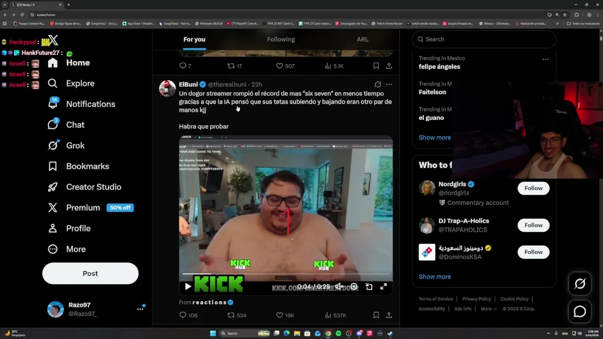Open trending topic felipe ángeles
Image resolution: width=603 pixels, height=339 pixels.
440,67
